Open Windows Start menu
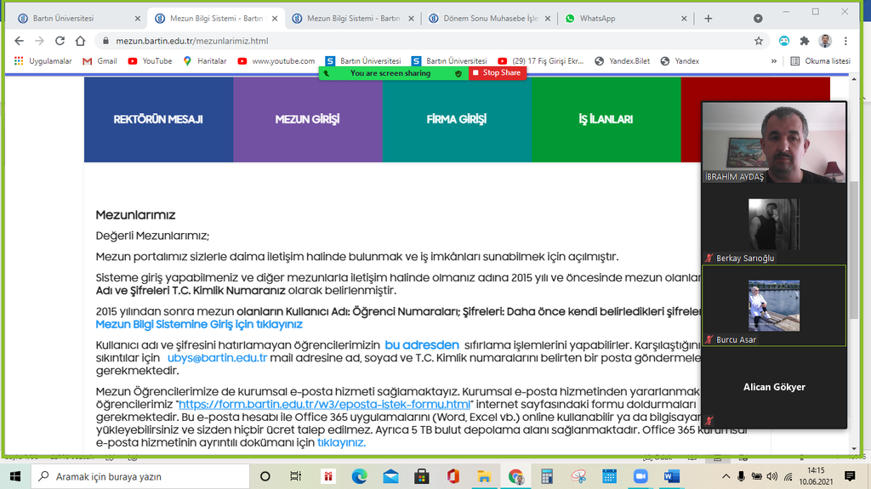 point(15,476)
